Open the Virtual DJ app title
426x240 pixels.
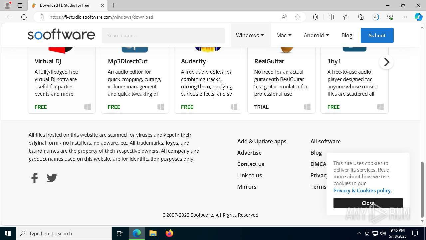pos(48,61)
